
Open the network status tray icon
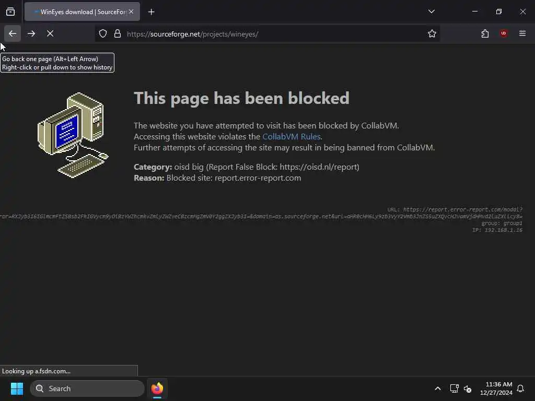(454, 388)
